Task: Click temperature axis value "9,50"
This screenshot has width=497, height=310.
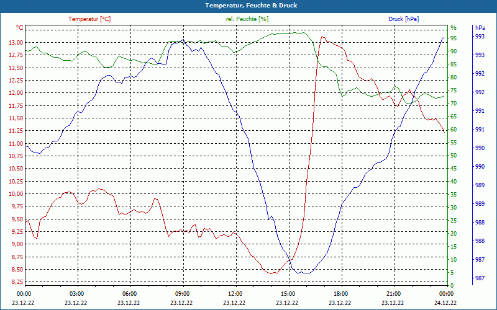Action: (16, 219)
